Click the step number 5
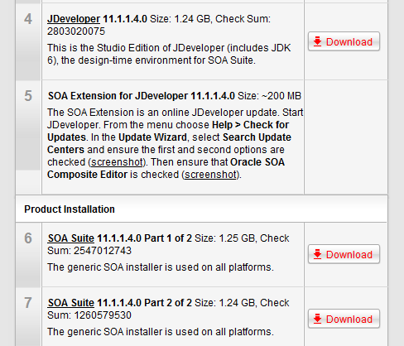Screen dimensions: 404x346 tap(28, 96)
